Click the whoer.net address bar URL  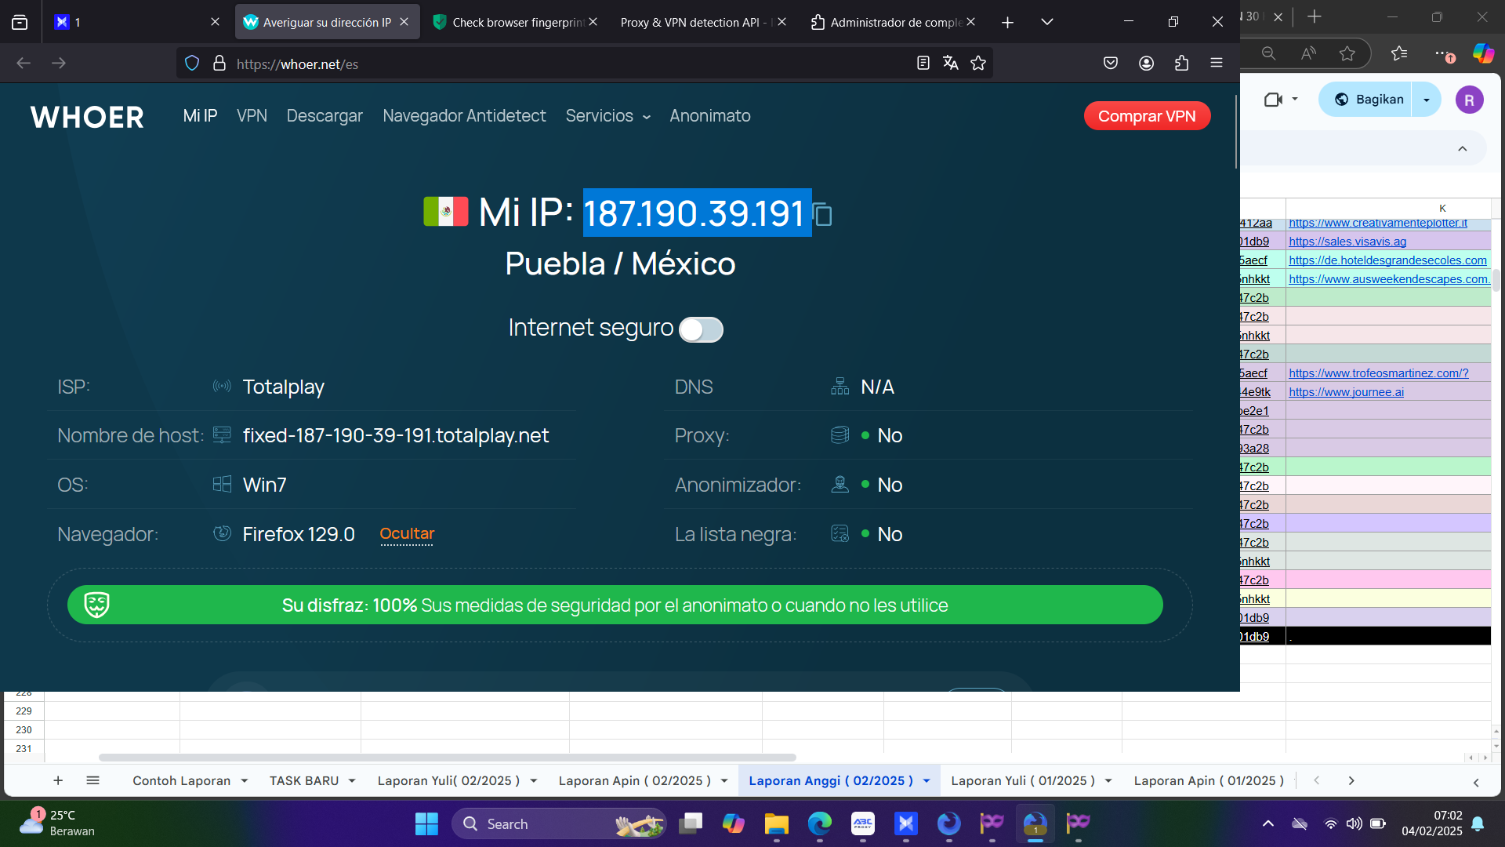[297, 64]
